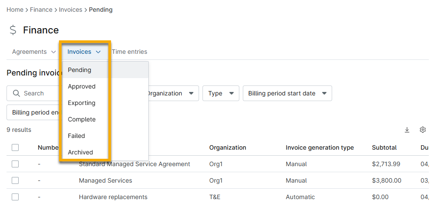Expand the Organization filter dropdown
The width and height of the screenshot is (431, 203).
click(171, 93)
